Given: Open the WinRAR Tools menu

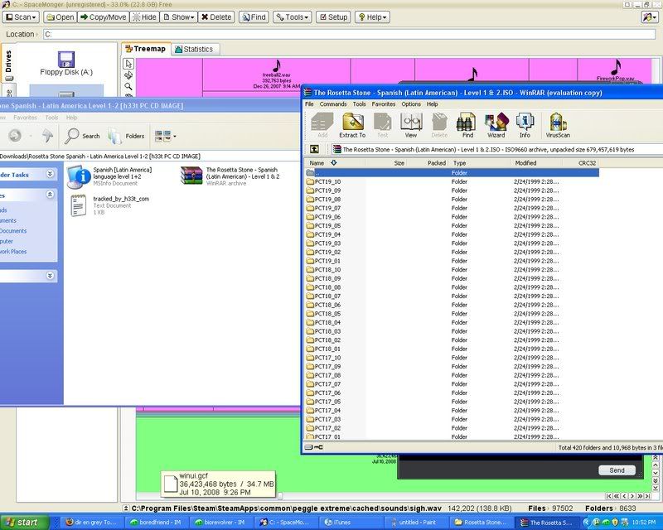Looking at the screenshot, I should [359, 104].
